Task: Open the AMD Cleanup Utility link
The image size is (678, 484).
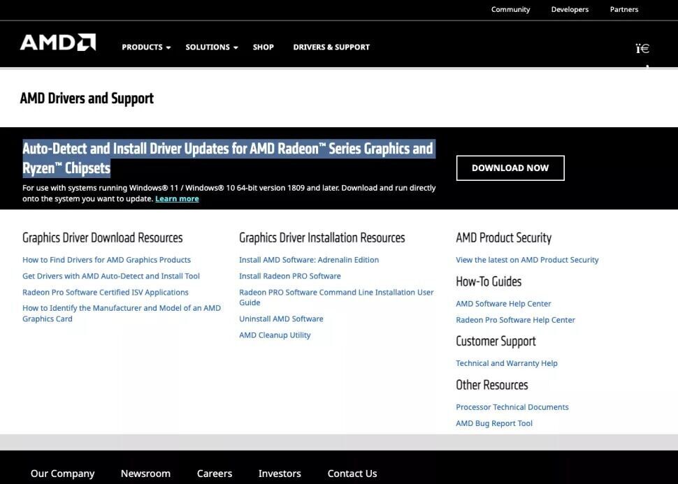Action: (x=275, y=335)
